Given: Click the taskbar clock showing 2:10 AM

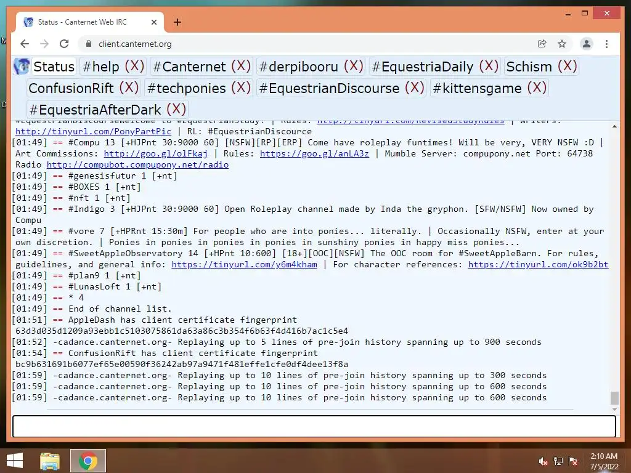Looking at the screenshot, I should pyautogui.click(x=604, y=461).
